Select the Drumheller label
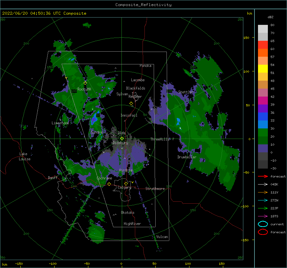Image resolution: width=287 pixels, height=268 pixels. [x=187, y=157]
